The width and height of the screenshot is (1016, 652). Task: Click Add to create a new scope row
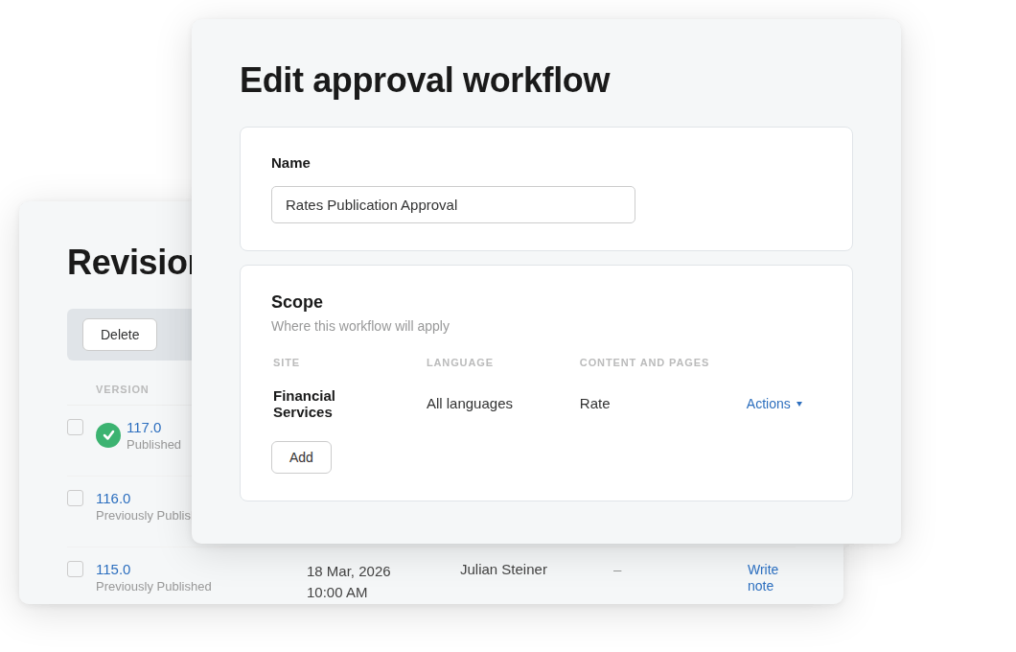[x=301, y=457]
